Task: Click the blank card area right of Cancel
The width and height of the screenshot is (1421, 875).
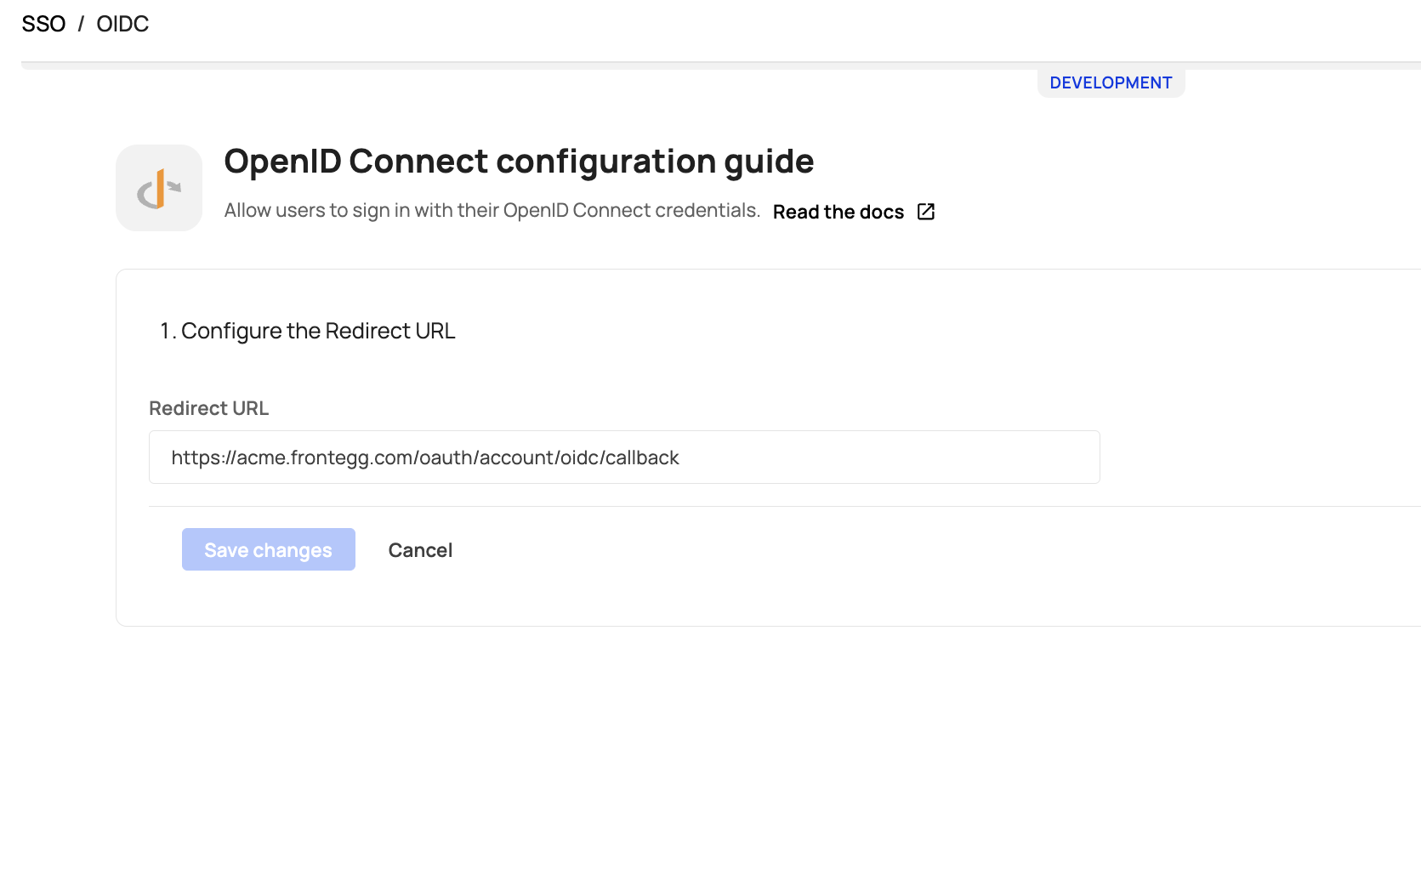Action: coord(850,561)
